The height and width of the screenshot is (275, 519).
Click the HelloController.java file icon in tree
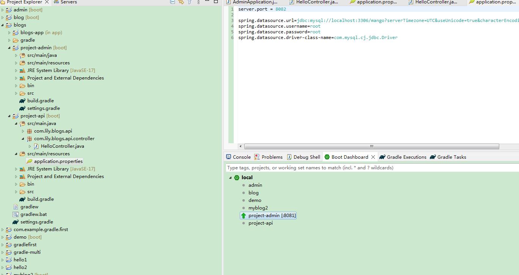click(x=36, y=146)
